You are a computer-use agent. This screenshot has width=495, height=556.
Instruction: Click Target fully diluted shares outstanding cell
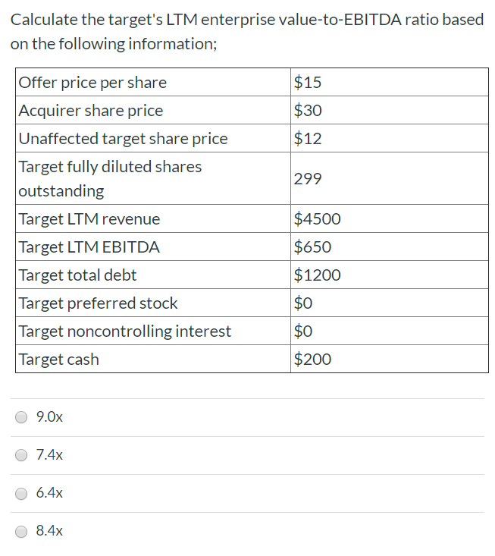[153, 178]
